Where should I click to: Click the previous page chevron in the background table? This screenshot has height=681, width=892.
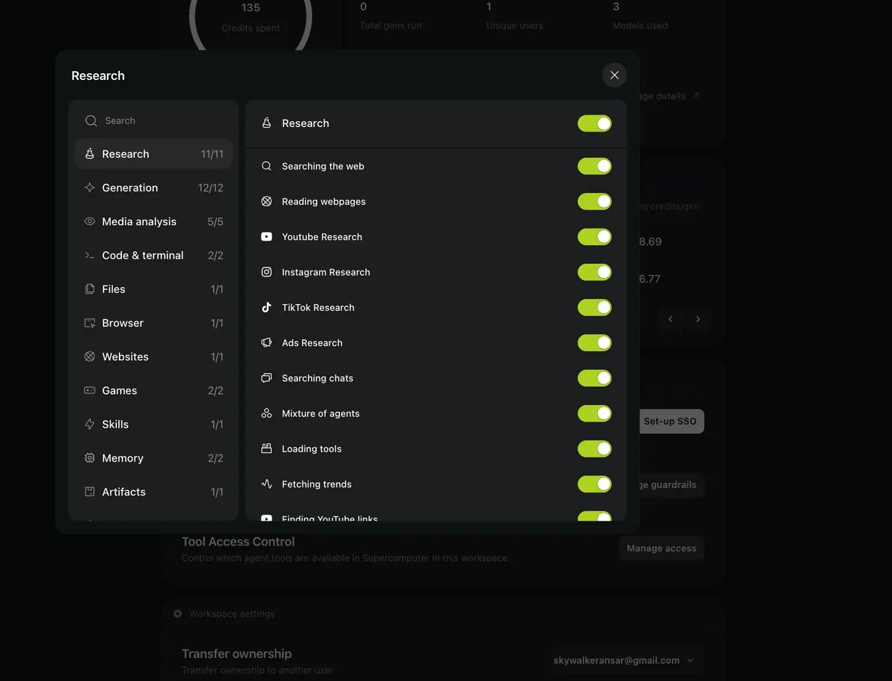coord(670,319)
